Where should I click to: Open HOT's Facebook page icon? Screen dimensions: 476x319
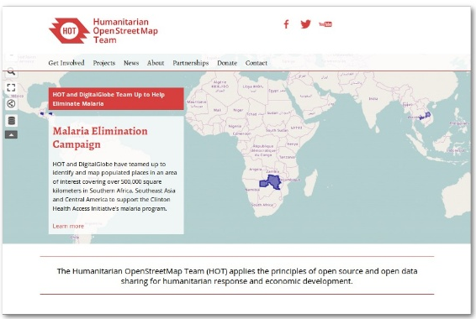click(x=286, y=24)
